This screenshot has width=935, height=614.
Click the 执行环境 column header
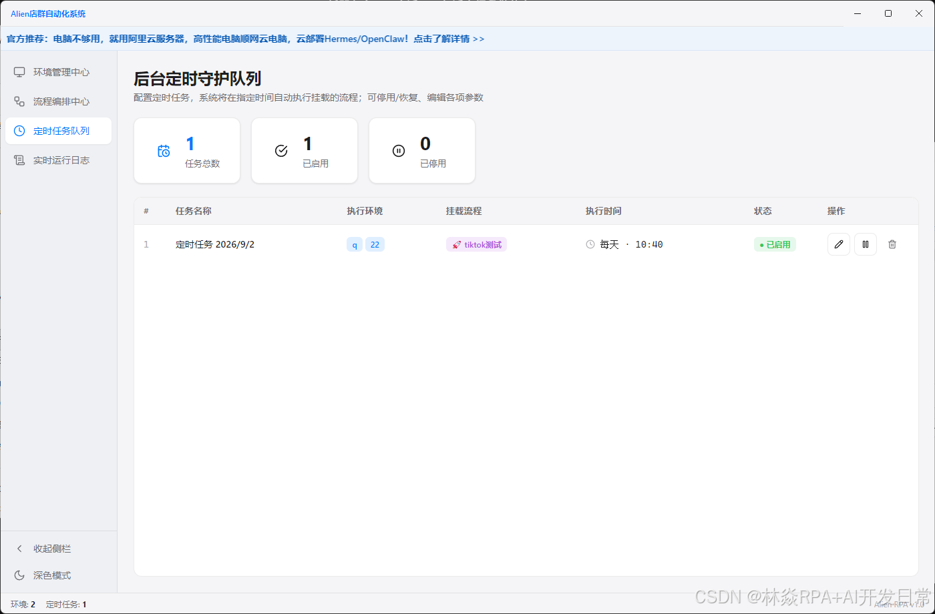pos(365,211)
